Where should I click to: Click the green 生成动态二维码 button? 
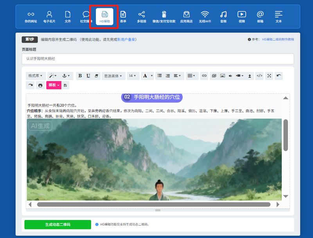point(58,225)
